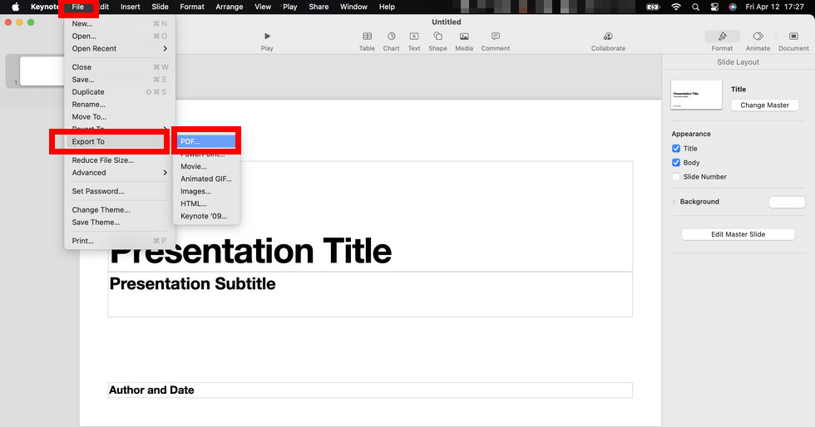Screen dimensions: 815x427
Task: Choose Open... from File menu
Action: point(119,36)
